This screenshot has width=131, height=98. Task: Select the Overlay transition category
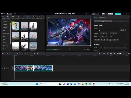[5, 24]
